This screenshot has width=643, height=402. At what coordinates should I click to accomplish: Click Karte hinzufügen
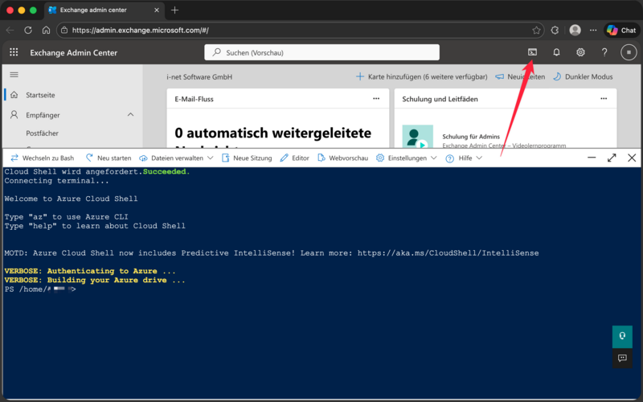(421, 76)
